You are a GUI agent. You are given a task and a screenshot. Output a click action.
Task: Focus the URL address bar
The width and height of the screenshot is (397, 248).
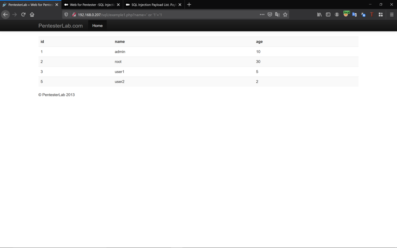click(169, 15)
